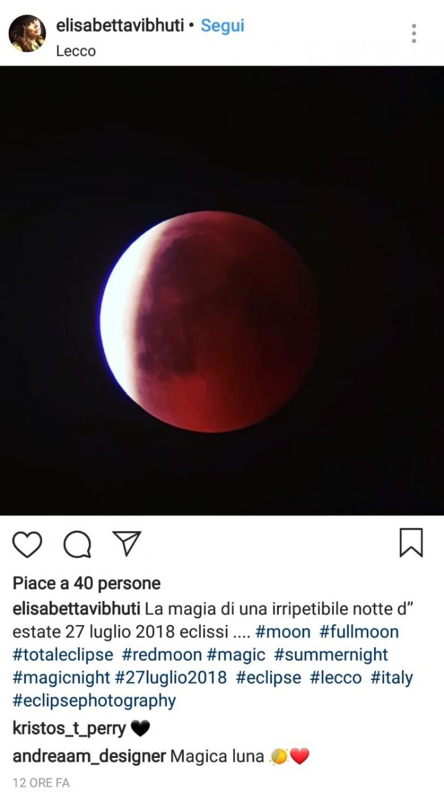Screen dimensions: 444x792
Task: Open elisabettavibhuti profile picture
Action: [x=27, y=33]
